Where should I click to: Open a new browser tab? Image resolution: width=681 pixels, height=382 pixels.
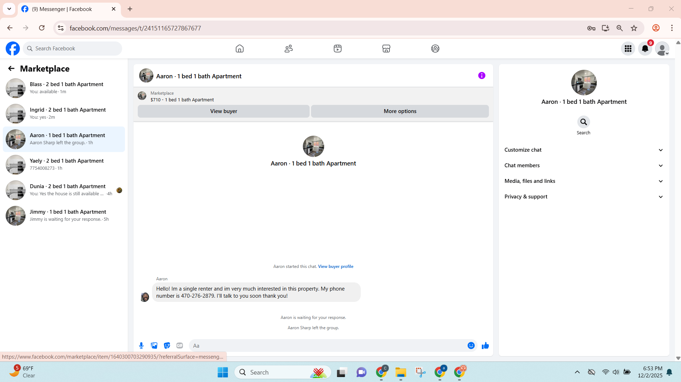(130, 9)
